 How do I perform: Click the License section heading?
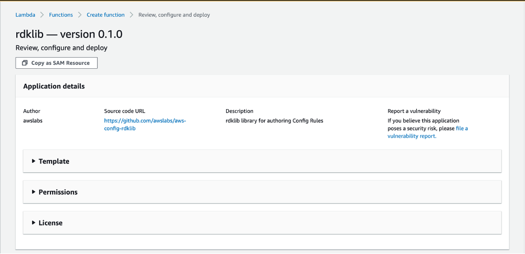50,223
